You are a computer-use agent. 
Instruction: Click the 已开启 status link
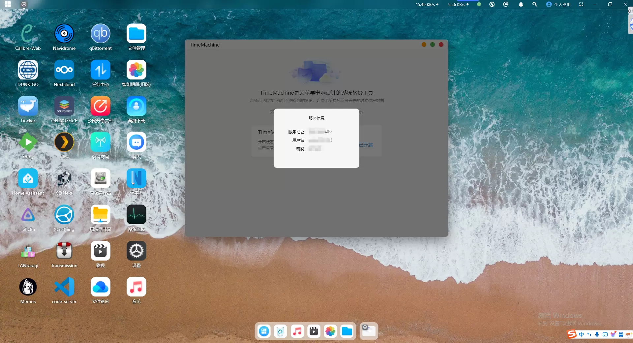pos(366,145)
